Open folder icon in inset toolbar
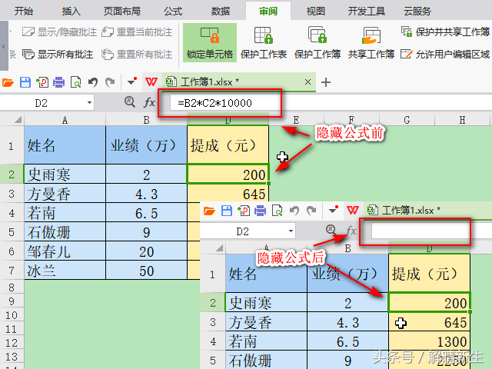The height and width of the screenshot is (369, 492). pos(209,211)
